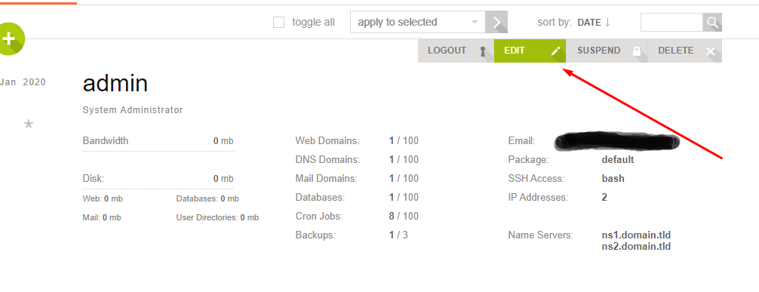Click the Backups count 1 / 3
This screenshot has width=759, height=292.
pos(398,235)
